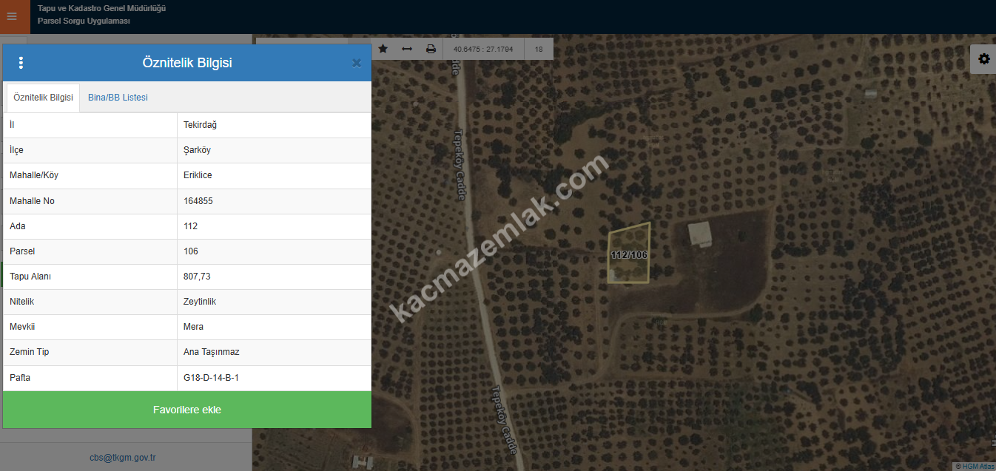Print the map using printer icon

click(x=431, y=49)
